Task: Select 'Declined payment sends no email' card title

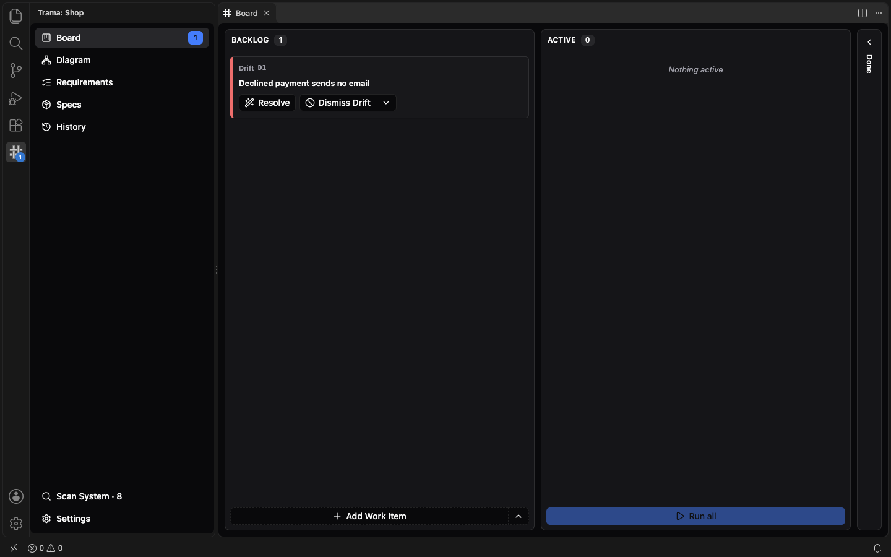Action: point(304,83)
